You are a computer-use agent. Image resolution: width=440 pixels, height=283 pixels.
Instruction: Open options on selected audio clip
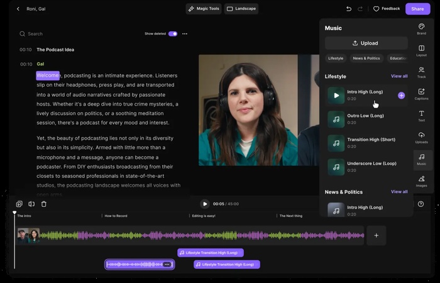(167, 264)
